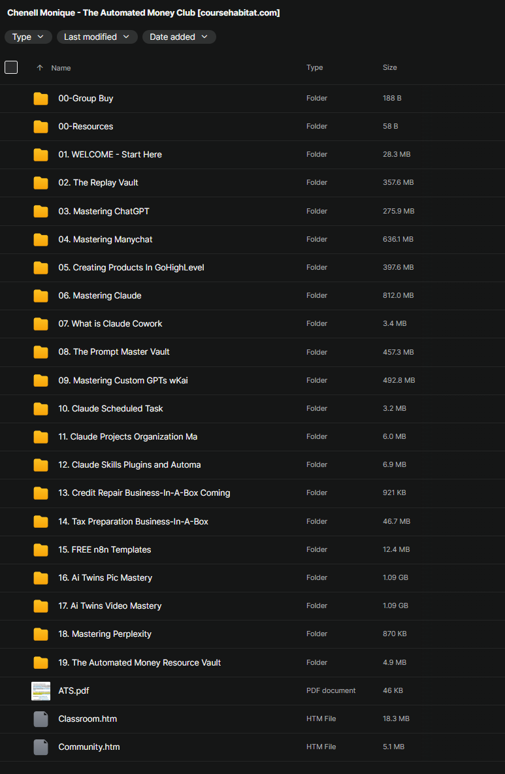Tick the select-all checkbox in header
The image size is (505, 774).
click(x=11, y=67)
